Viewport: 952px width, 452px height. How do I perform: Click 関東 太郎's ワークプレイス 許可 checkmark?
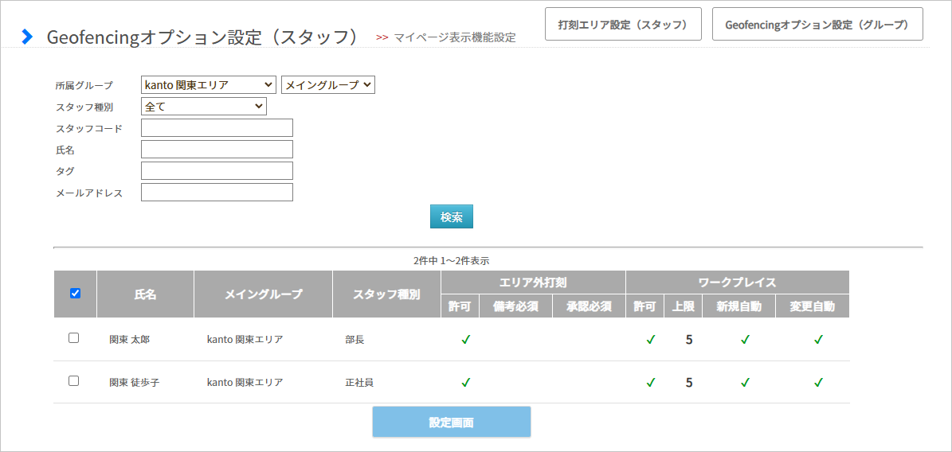coord(650,340)
